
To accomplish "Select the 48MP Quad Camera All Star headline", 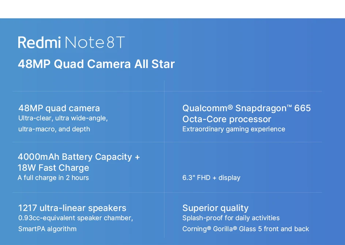I will (x=96, y=64).
